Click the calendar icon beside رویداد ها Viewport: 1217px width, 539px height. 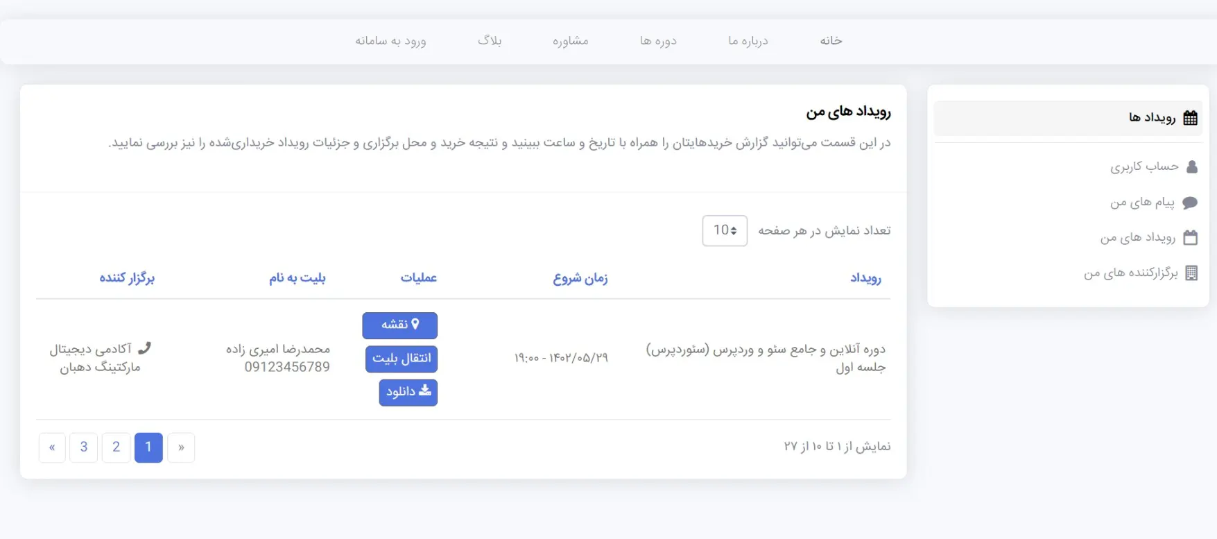1190,118
